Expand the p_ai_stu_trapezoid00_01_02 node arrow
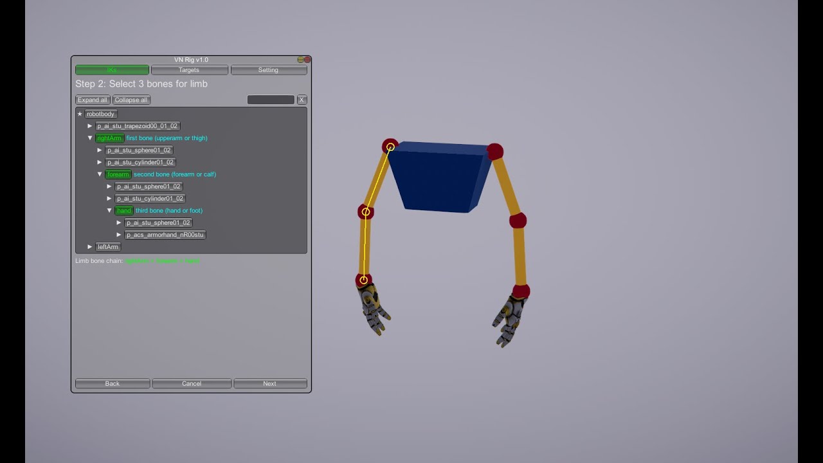 [x=90, y=126]
